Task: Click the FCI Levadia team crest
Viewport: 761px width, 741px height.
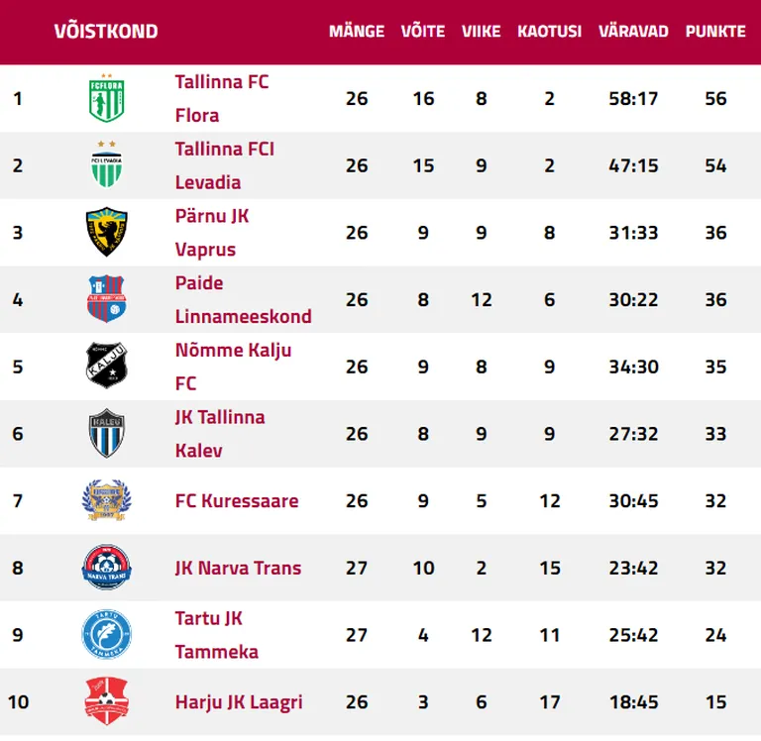Action: click(107, 164)
